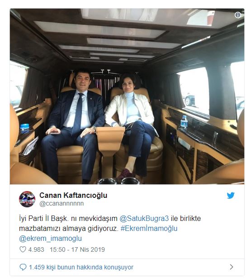Screen dimensions: 251x278
Task: Open '1.459 kişi bunun hakkında konuşuyor' link
Action: tap(81, 267)
